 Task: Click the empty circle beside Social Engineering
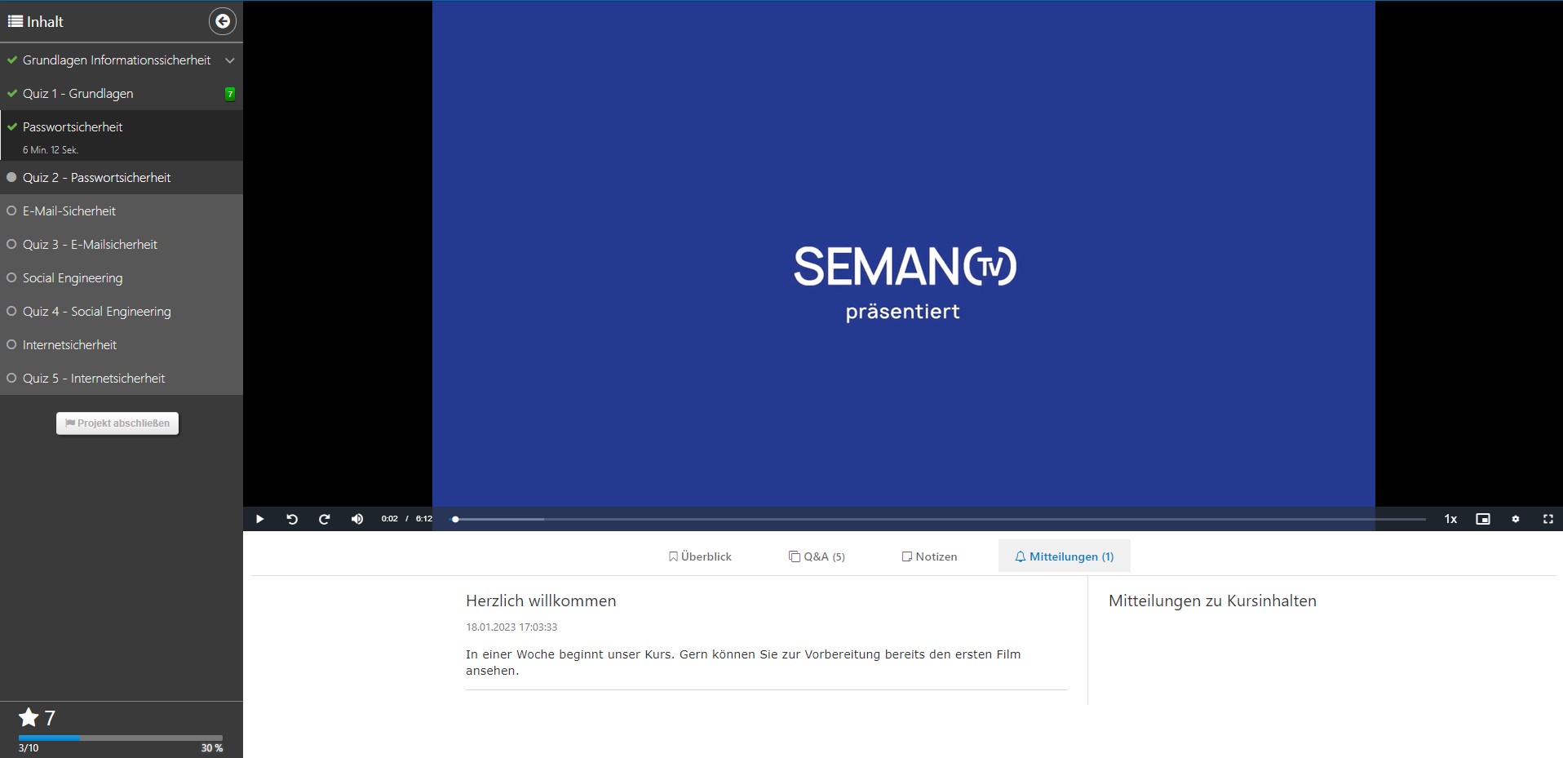tap(11, 277)
